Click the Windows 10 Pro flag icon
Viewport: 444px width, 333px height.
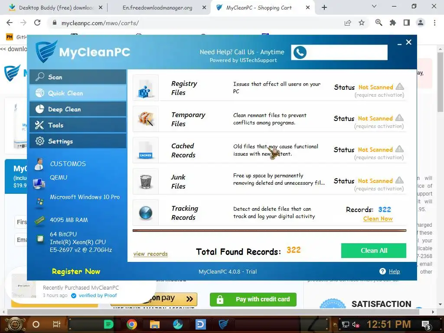39,202
